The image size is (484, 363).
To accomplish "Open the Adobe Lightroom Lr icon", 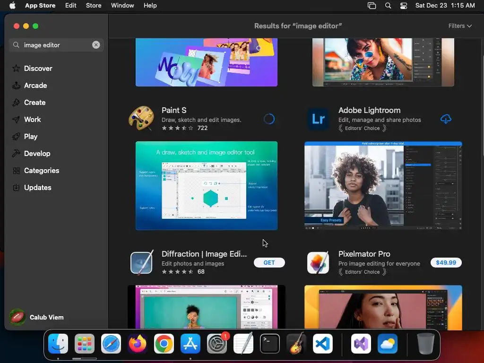I will pos(318,119).
